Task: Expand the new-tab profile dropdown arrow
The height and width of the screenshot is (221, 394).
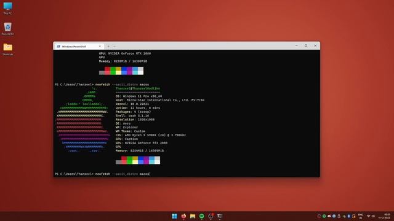Action: coord(115,47)
